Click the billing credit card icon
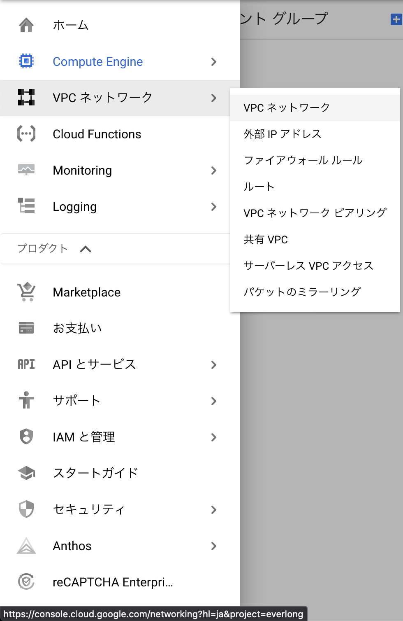The width and height of the screenshot is (403, 621). pos(26,328)
